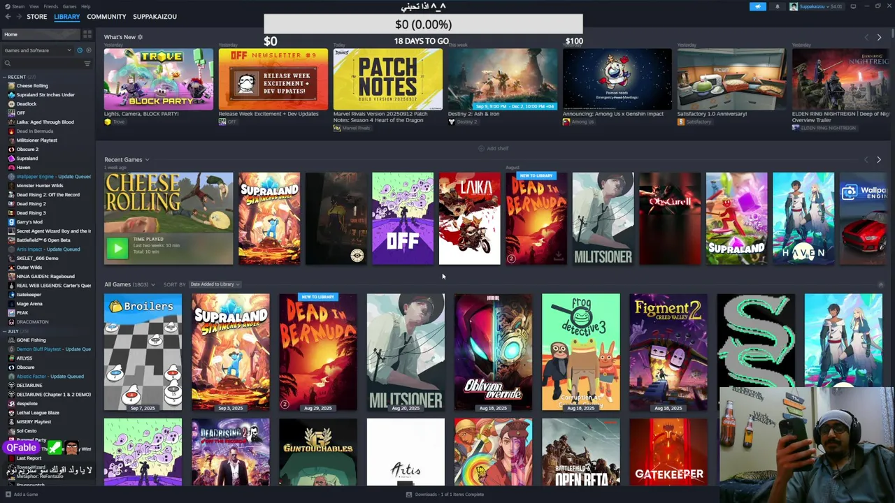
Task: Select Garry's Mod in the sidebar
Action: 29,222
